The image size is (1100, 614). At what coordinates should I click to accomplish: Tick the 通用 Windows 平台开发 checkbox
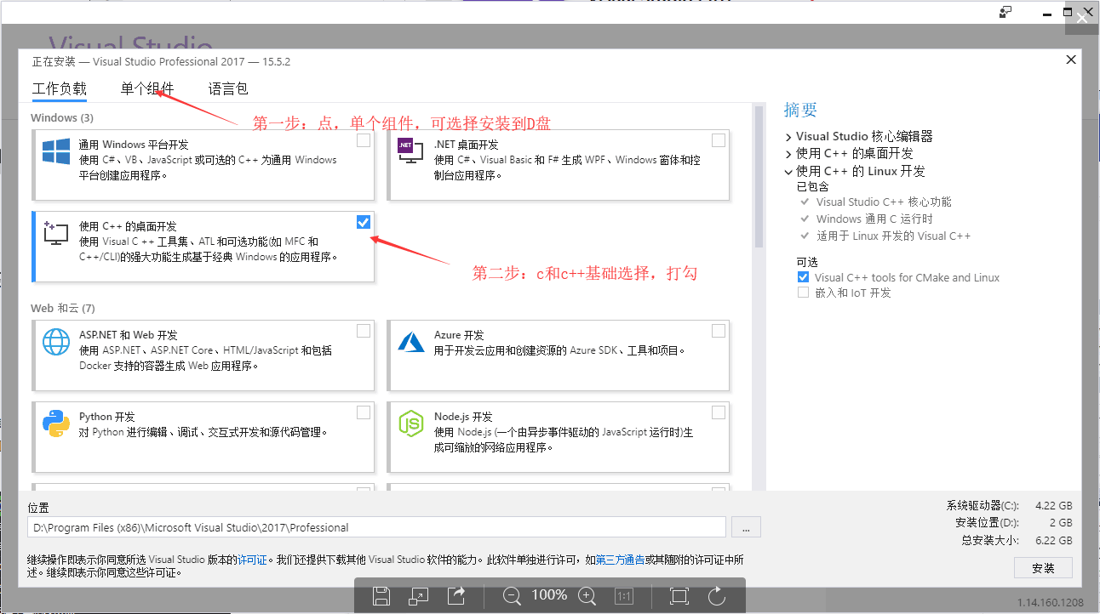pyautogui.click(x=364, y=140)
